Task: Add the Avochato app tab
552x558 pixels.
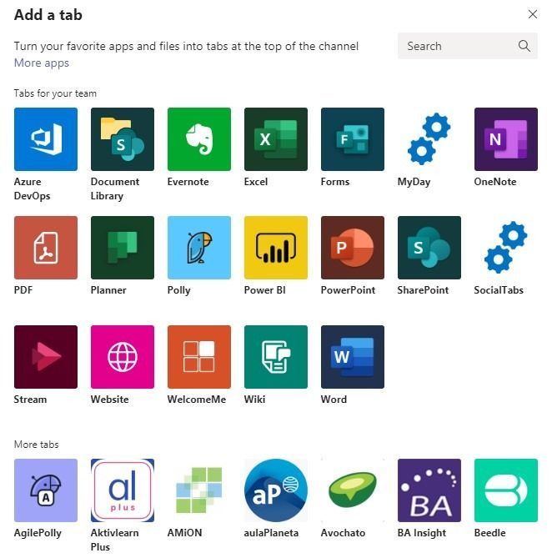Action: pyautogui.click(x=353, y=490)
